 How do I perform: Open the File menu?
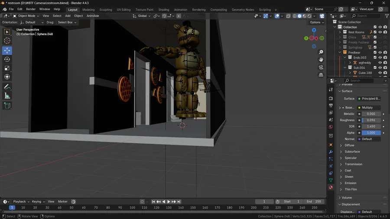11,9
